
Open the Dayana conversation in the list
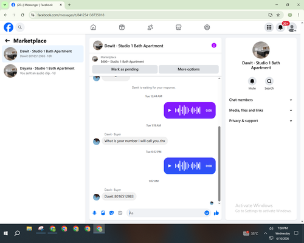(43, 70)
